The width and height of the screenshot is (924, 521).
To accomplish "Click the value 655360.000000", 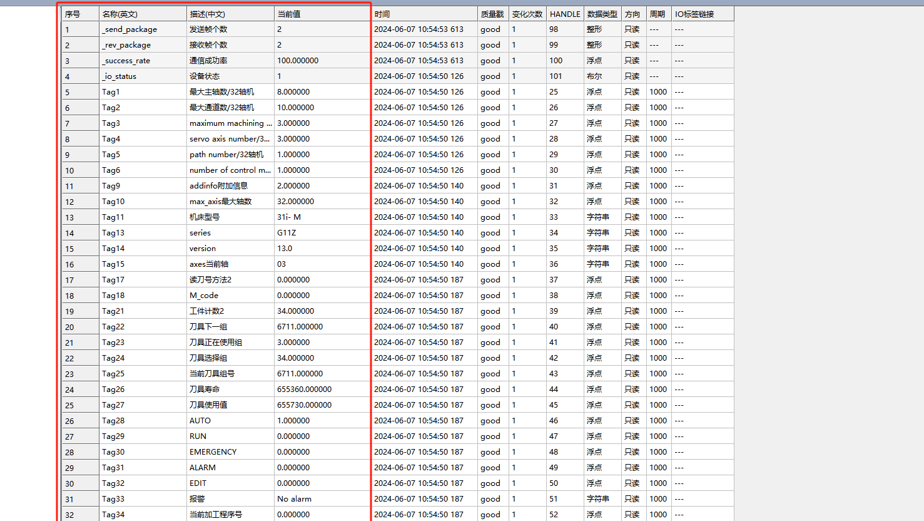I will click(x=304, y=389).
